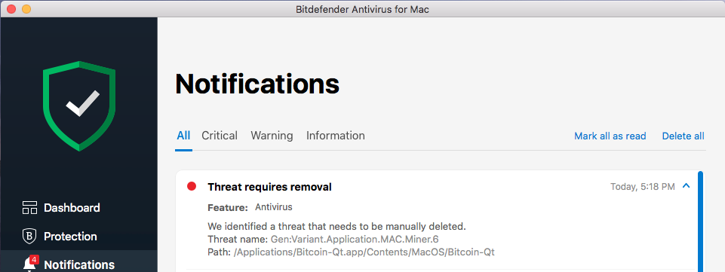Go to Protection in the sidebar

point(70,237)
